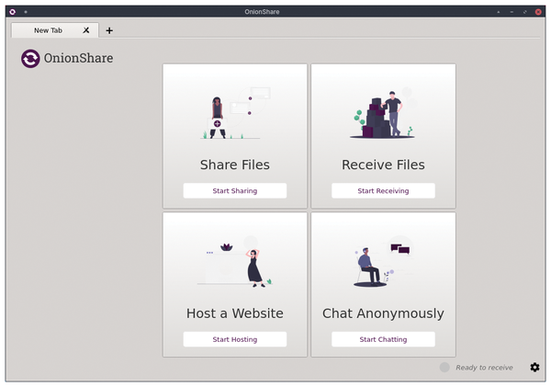
Task: Click the Ready to receive status text
Action: (484, 368)
